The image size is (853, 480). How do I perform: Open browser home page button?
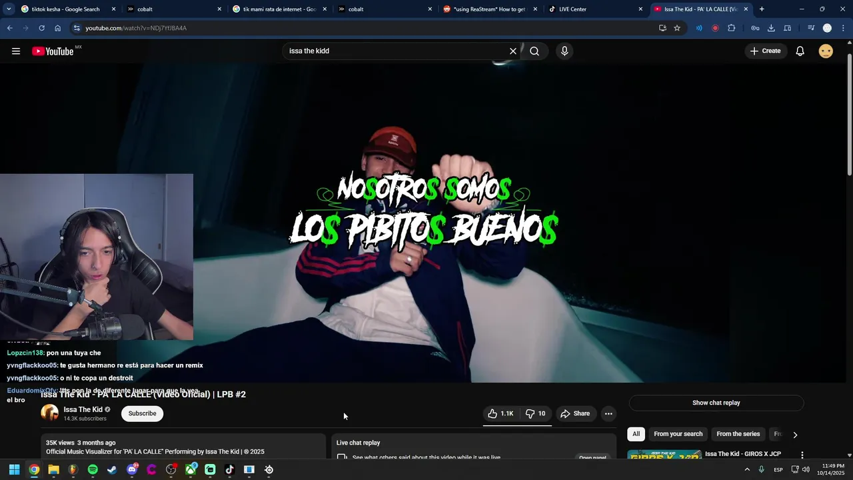[x=57, y=28]
